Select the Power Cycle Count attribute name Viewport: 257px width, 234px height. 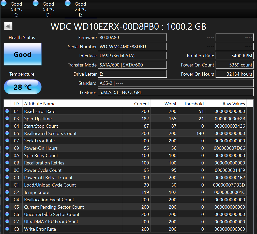pyautogui.click(x=43, y=170)
